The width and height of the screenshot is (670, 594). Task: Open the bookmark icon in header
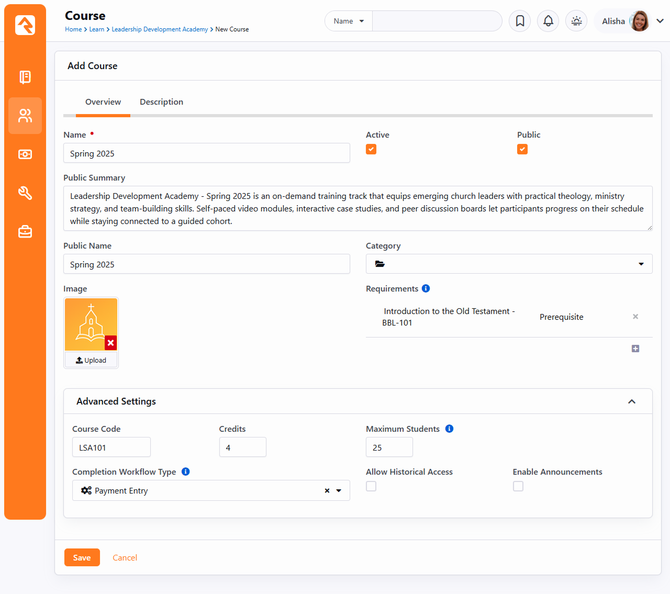520,21
